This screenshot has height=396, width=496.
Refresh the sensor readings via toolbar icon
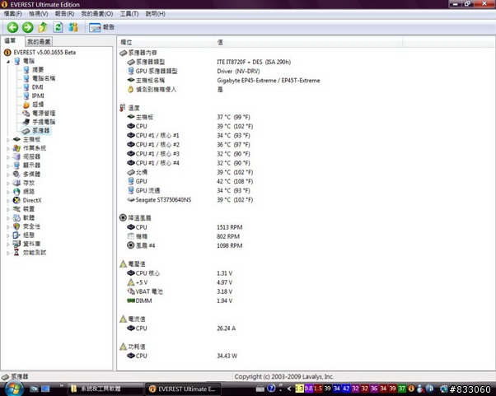pyautogui.click(x=58, y=27)
